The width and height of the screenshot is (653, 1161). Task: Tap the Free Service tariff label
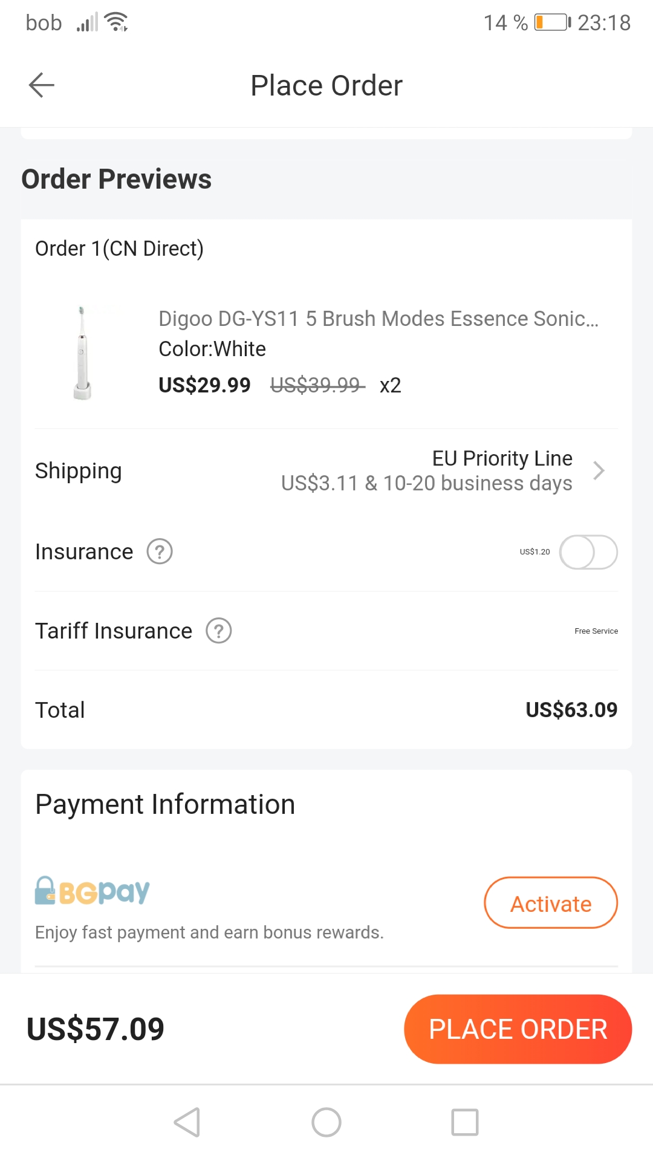pos(596,631)
